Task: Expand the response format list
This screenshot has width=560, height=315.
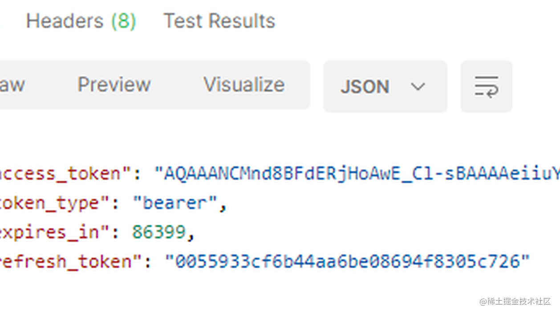Action: [418, 87]
